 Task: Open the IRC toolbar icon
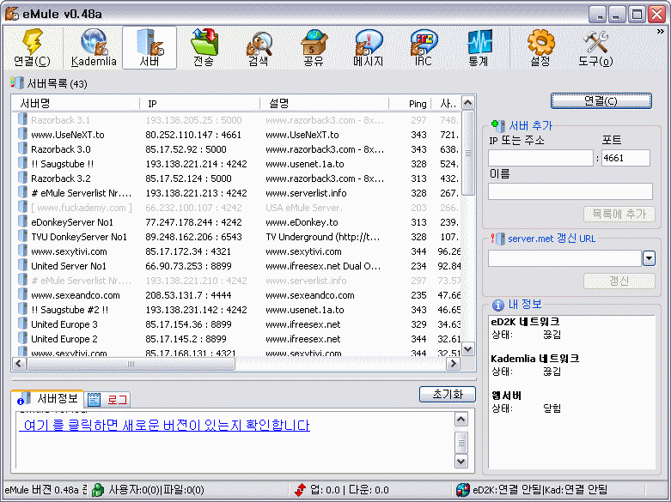(x=424, y=47)
